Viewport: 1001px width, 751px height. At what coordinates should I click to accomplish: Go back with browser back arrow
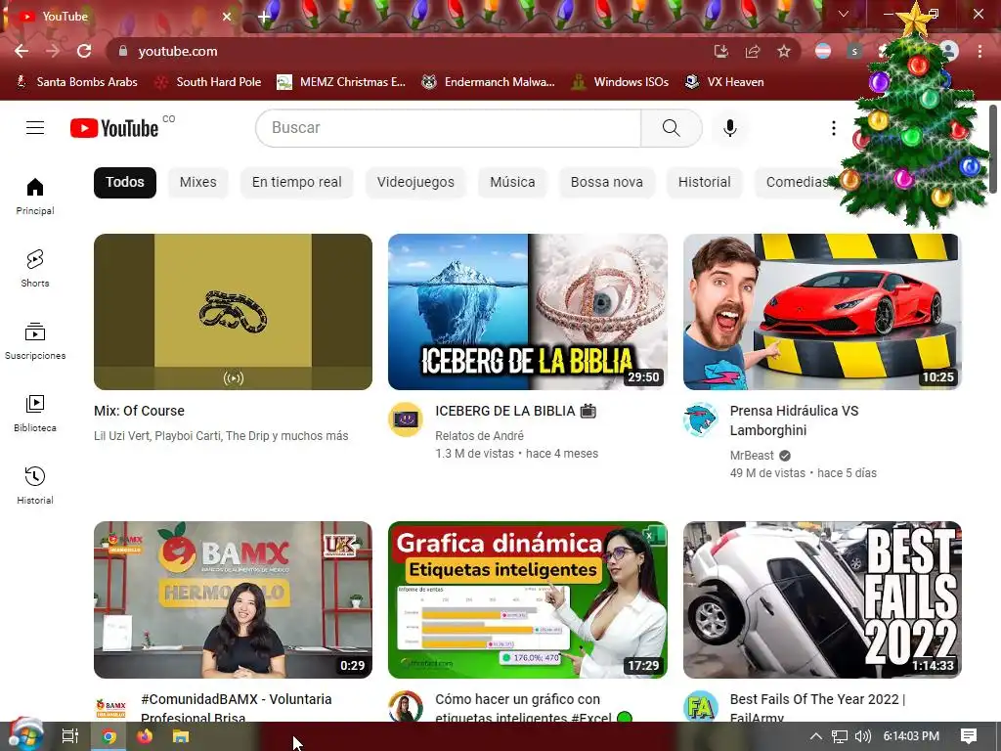tap(22, 51)
